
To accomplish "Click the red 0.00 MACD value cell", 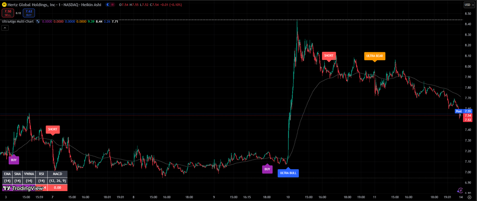I will [x=57, y=188].
